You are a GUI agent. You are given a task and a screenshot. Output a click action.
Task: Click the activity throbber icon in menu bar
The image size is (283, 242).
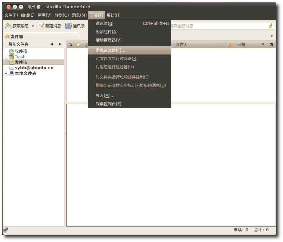click(272, 15)
